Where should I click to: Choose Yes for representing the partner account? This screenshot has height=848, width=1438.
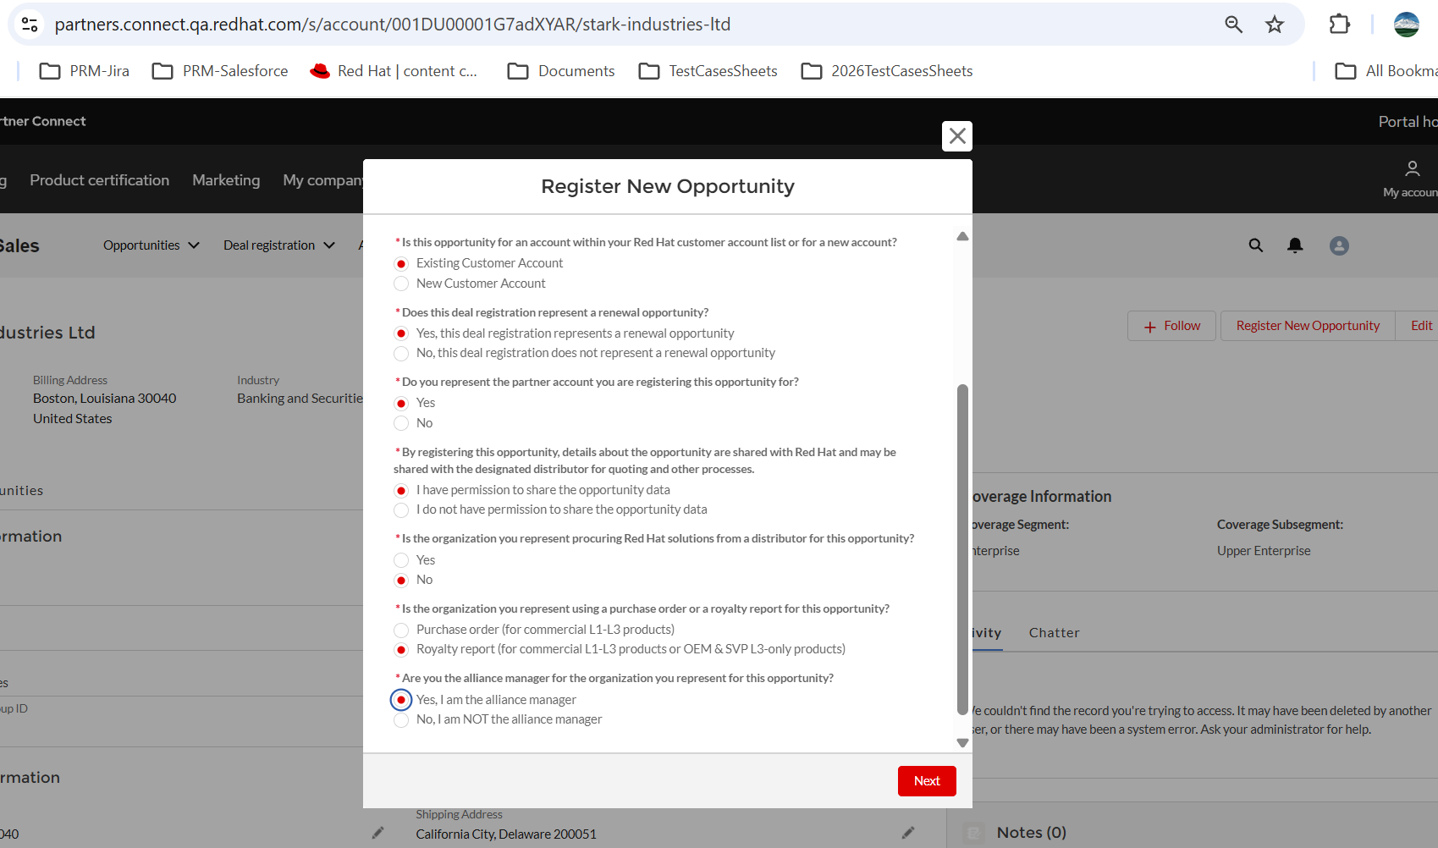pyautogui.click(x=401, y=404)
